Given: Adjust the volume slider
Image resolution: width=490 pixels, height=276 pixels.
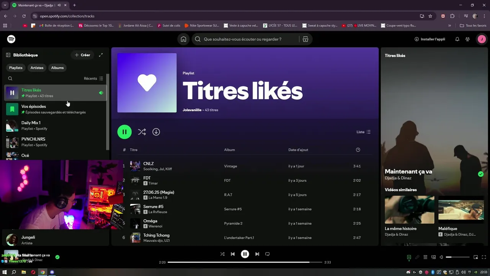Looking at the screenshot, I should (458, 257).
